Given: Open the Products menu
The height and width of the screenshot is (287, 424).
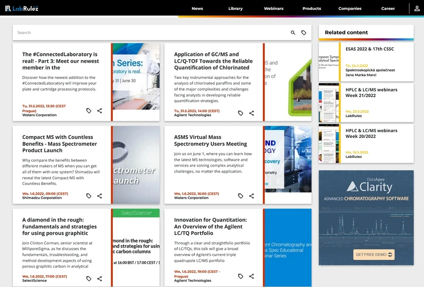Looking at the screenshot, I should (312, 8).
